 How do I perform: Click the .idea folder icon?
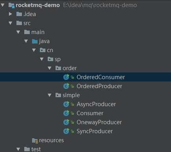click(19, 14)
